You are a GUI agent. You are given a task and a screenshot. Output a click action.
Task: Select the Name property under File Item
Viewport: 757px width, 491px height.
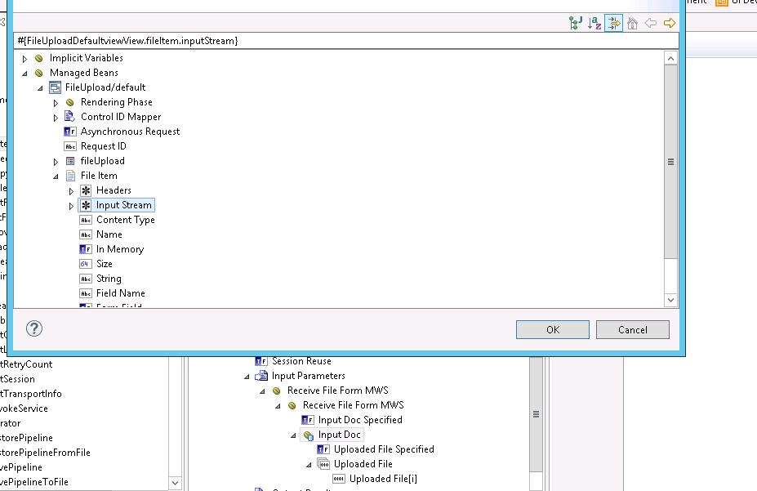(109, 234)
